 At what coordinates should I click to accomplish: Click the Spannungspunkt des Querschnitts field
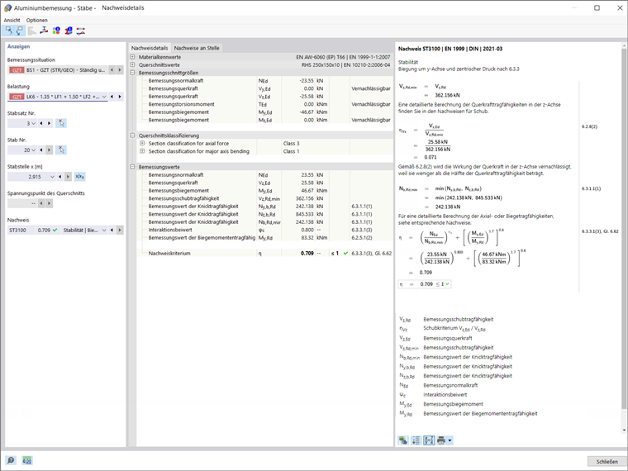pos(22,203)
